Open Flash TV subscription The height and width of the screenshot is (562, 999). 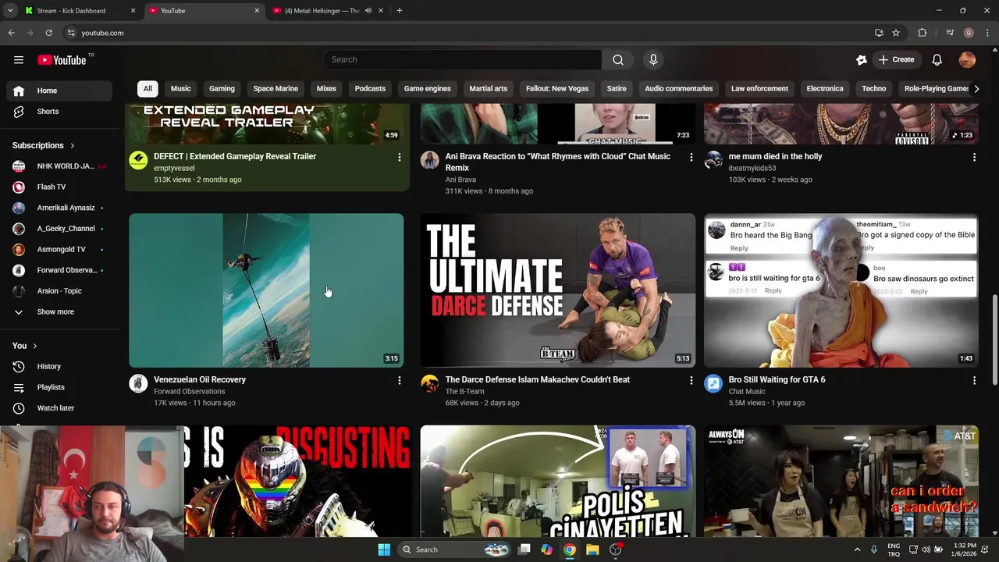click(x=59, y=187)
